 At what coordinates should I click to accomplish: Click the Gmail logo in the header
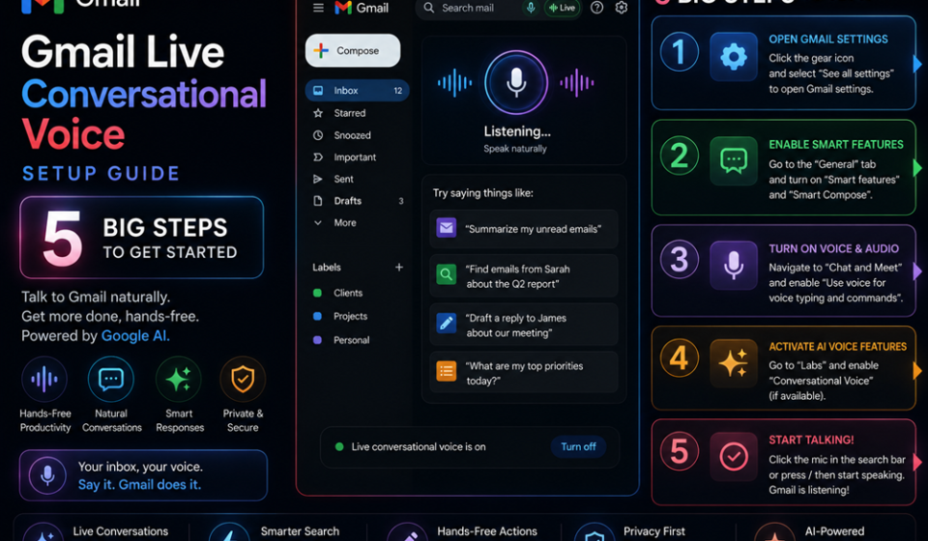click(x=362, y=8)
